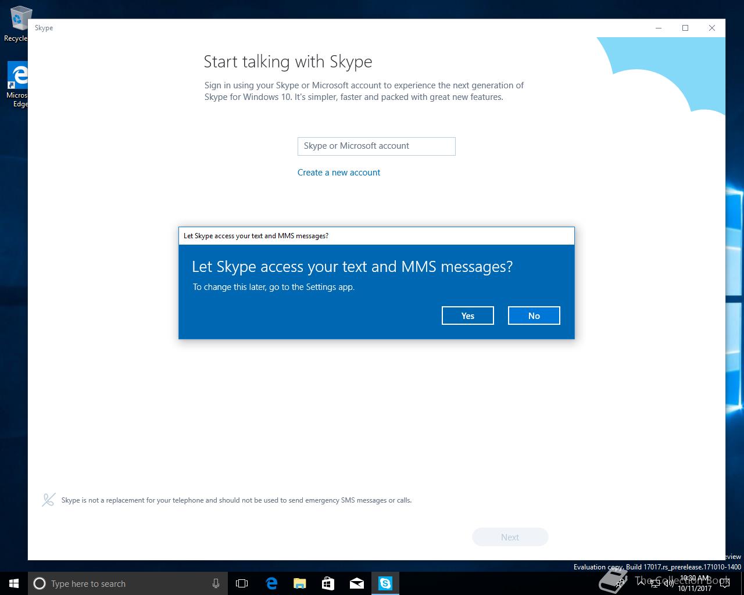Click the volume speaker icon in tray
The width and height of the screenshot is (744, 595).
click(668, 583)
